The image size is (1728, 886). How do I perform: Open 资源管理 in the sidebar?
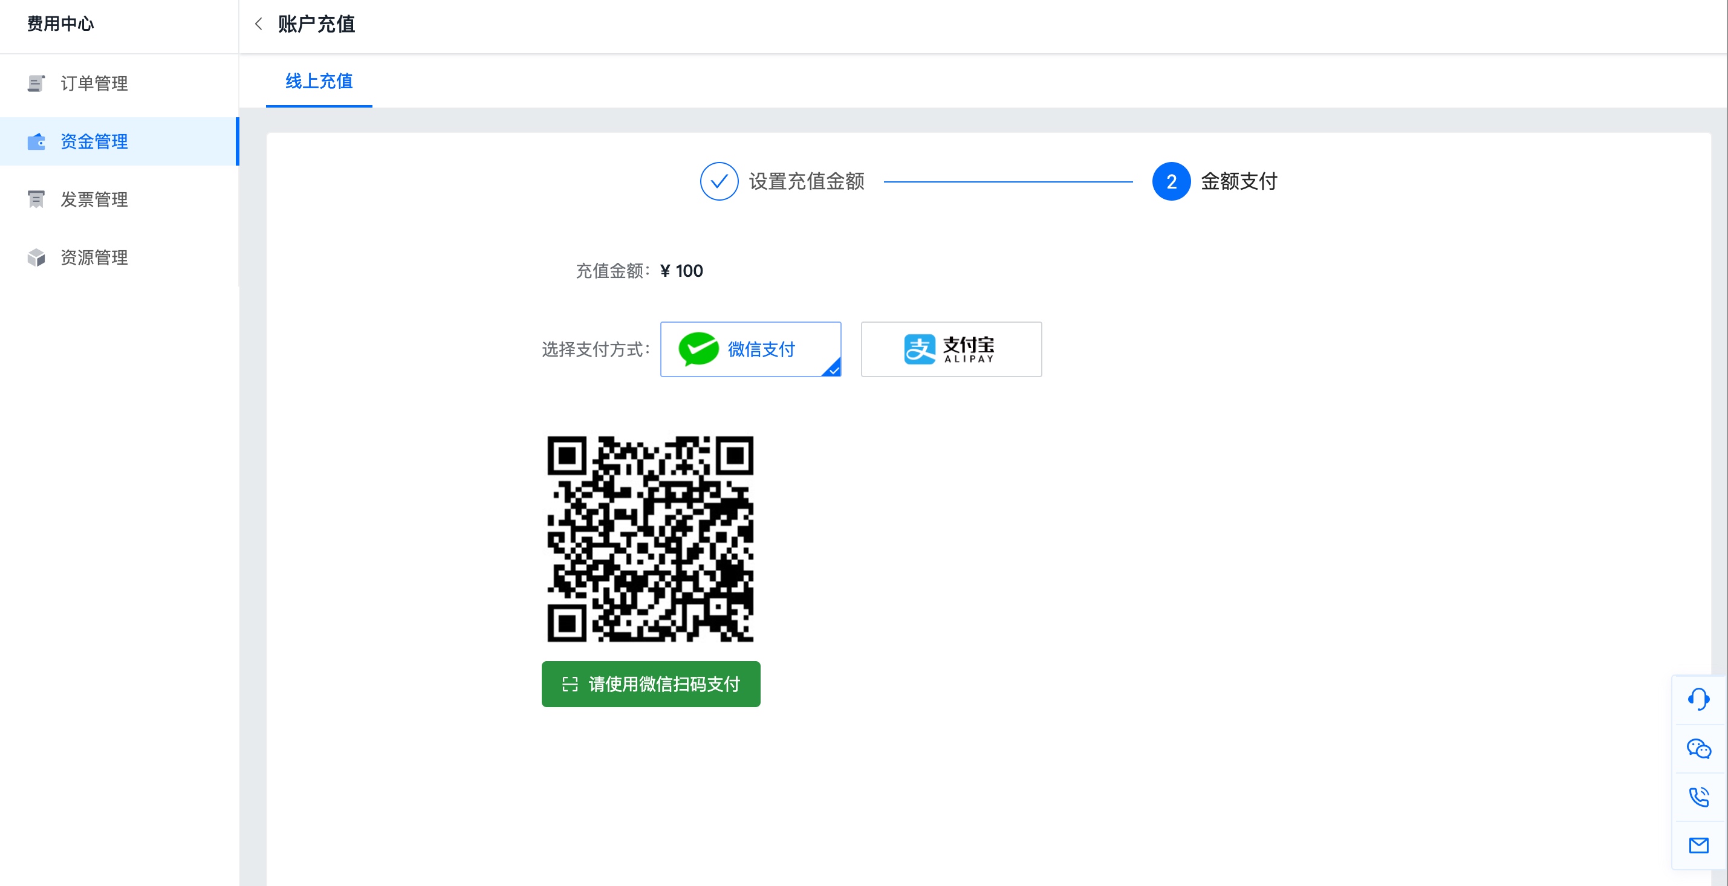(119, 257)
